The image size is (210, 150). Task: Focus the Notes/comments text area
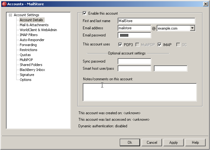point(139,92)
